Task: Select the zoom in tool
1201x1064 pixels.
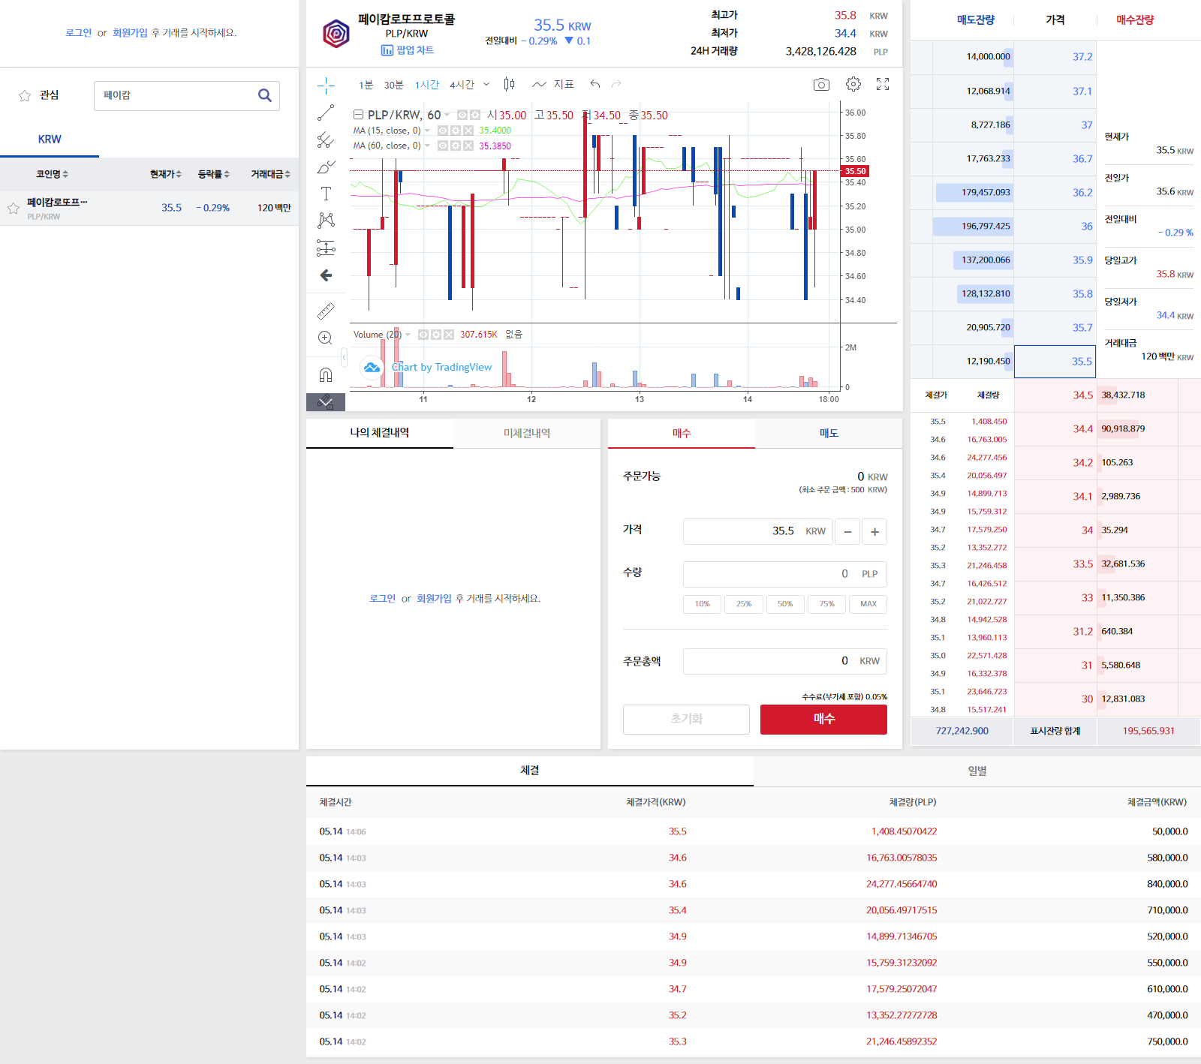Action: pos(326,338)
